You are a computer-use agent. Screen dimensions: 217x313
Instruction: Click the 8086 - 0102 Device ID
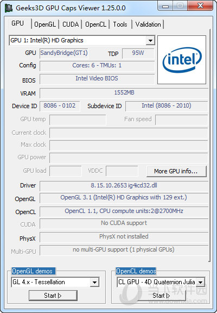[60, 106]
